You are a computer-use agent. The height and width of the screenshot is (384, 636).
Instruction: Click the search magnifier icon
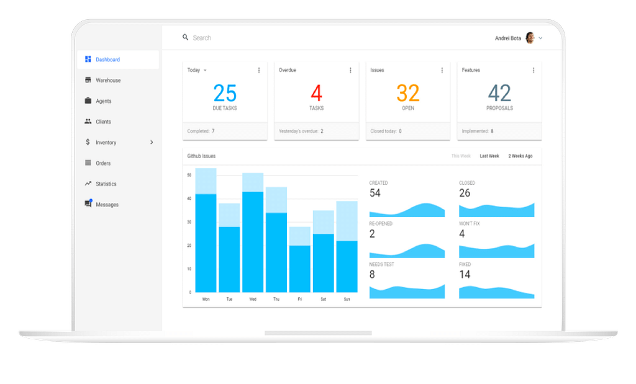point(185,37)
